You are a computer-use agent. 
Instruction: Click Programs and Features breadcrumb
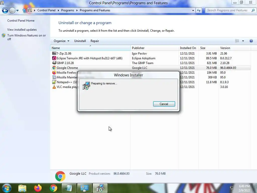click(x=95, y=10)
